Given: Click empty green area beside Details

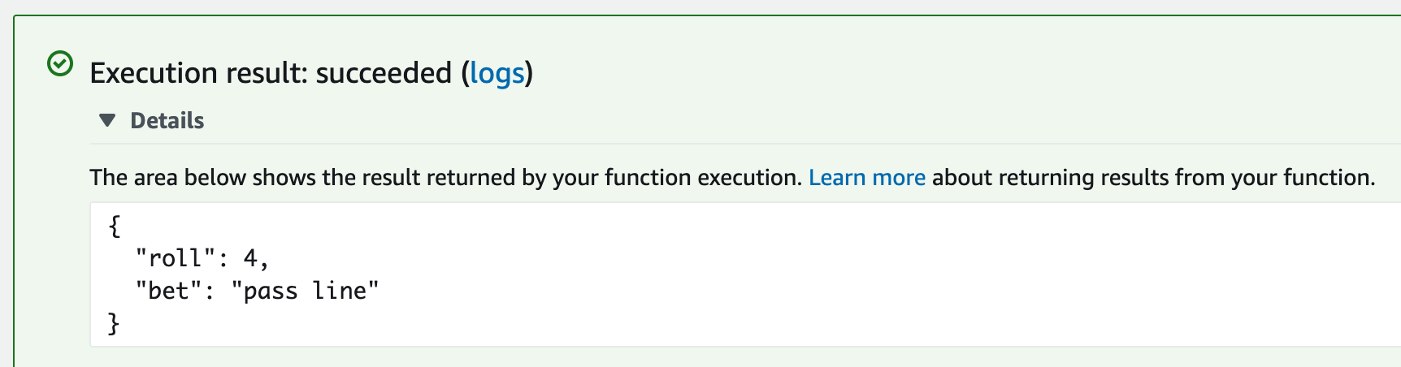Looking at the screenshot, I should (731, 120).
